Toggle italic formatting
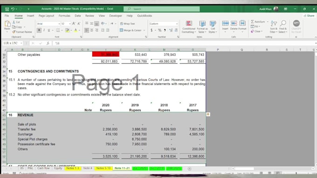Screen dimensions: 317x178 tap(44, 30)
